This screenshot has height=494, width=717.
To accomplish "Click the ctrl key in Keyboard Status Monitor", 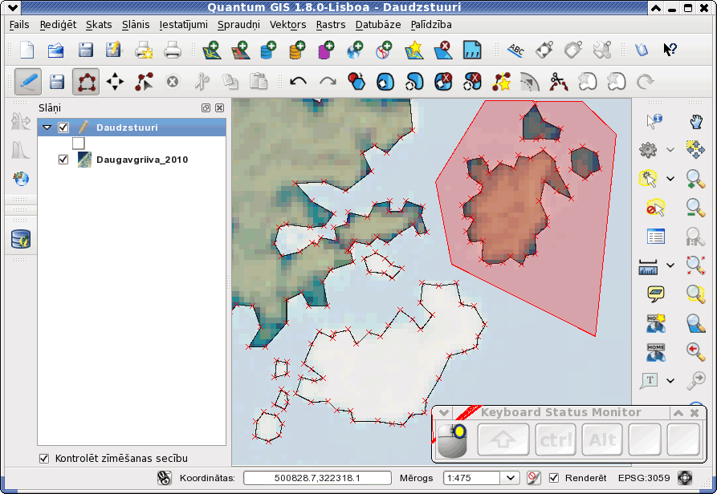I will pos(556,439).
